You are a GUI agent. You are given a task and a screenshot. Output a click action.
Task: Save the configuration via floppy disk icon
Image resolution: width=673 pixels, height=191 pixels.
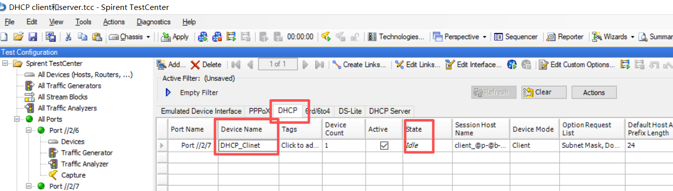33,37
